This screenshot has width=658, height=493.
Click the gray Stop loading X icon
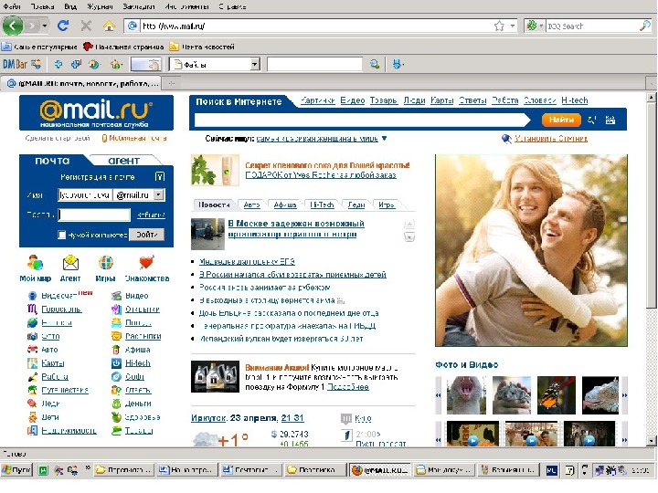point(86,26)
